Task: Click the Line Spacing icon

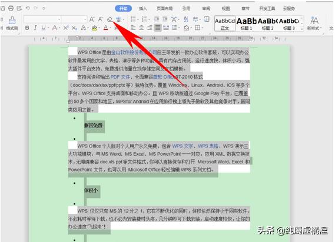Action: 174,28
